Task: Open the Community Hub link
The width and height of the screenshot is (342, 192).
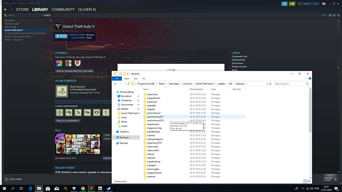Action: coord(239,56)
